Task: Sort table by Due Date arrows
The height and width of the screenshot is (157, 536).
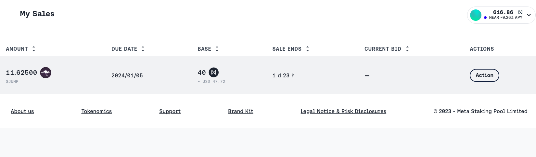Action: pos(143,49)
